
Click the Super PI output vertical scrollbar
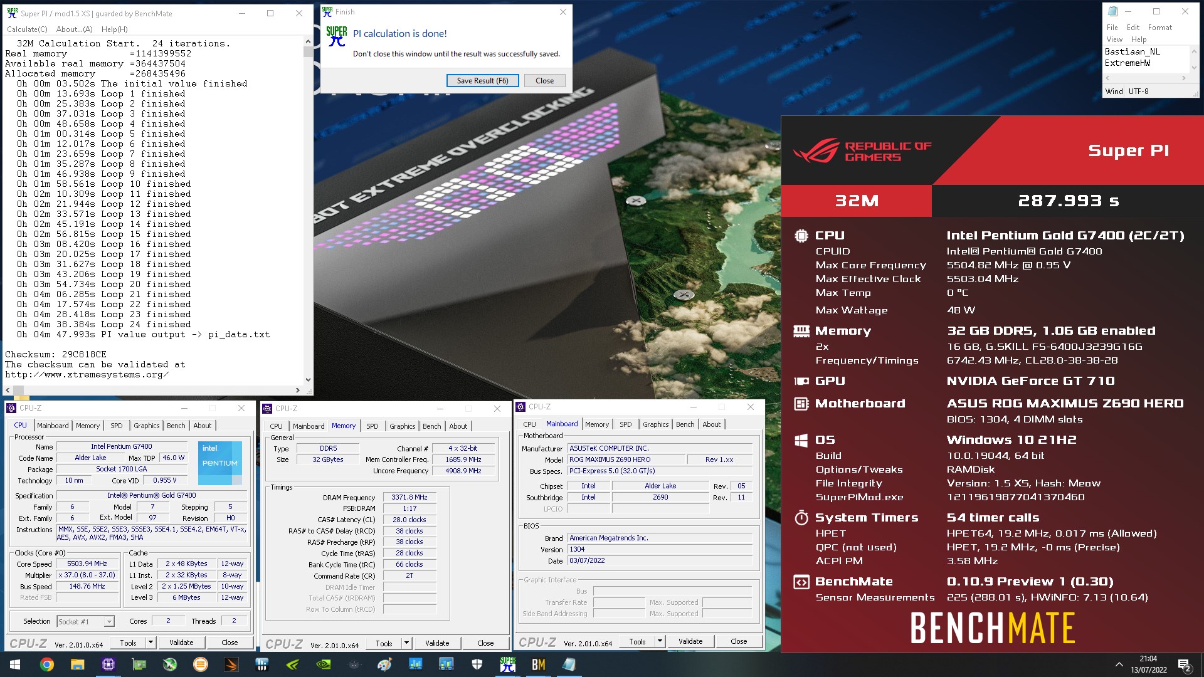coord(308,211)
